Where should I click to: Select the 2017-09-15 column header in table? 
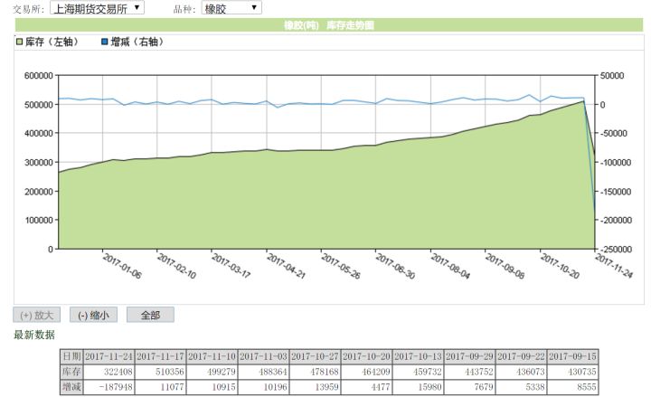coord(573,356)
